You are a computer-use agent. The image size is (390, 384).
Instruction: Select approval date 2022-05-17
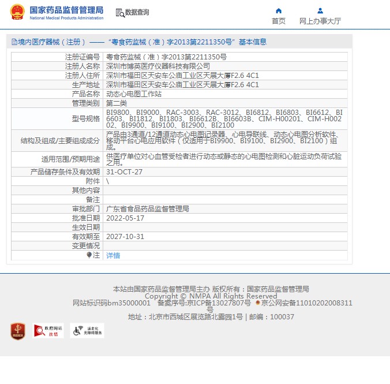point(125,218)
